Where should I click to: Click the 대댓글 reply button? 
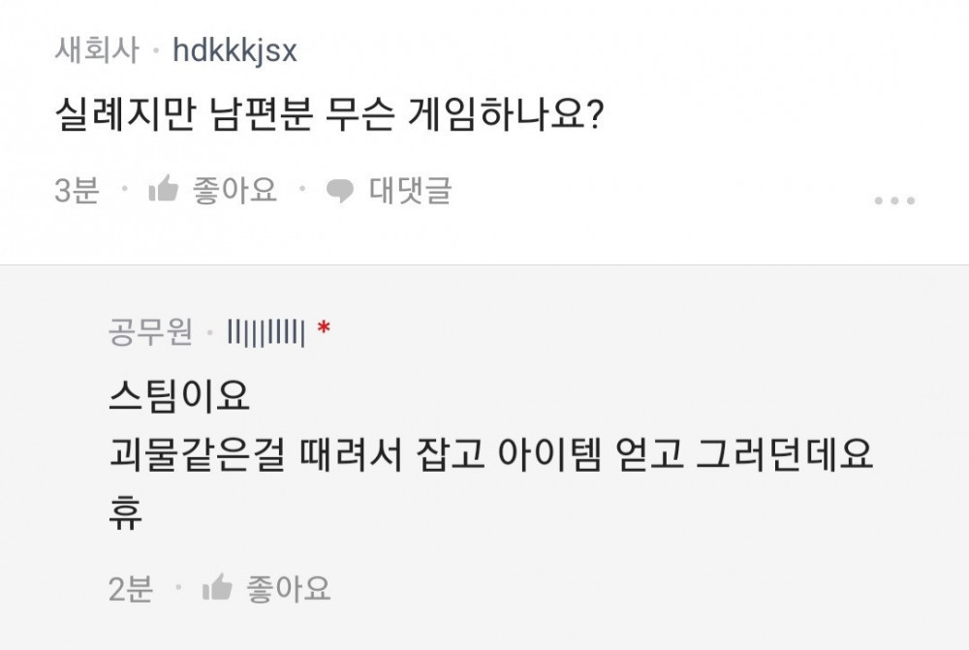[410, 190]
